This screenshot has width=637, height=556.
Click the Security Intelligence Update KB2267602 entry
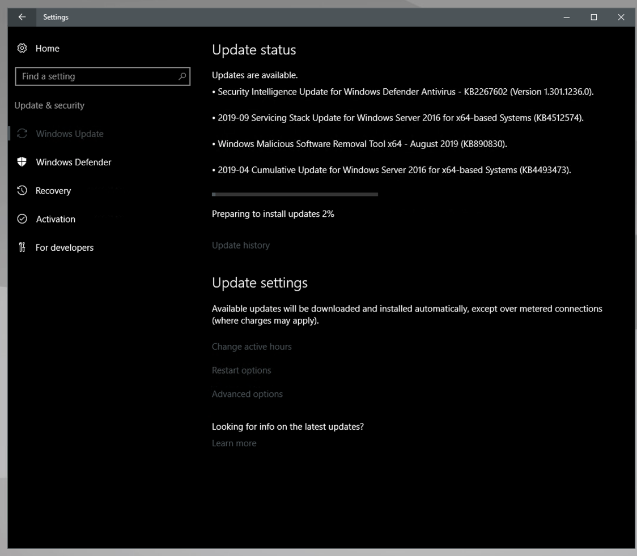tap(402, 92)
